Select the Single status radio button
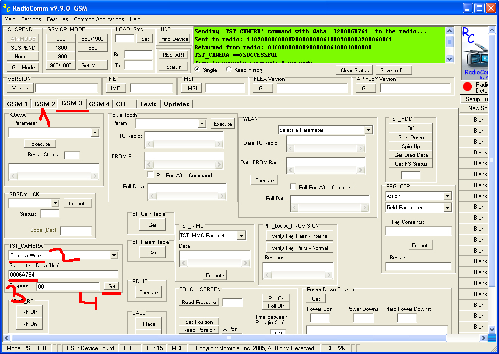Viewport: 499px width, 354px height. coord(198,69)
